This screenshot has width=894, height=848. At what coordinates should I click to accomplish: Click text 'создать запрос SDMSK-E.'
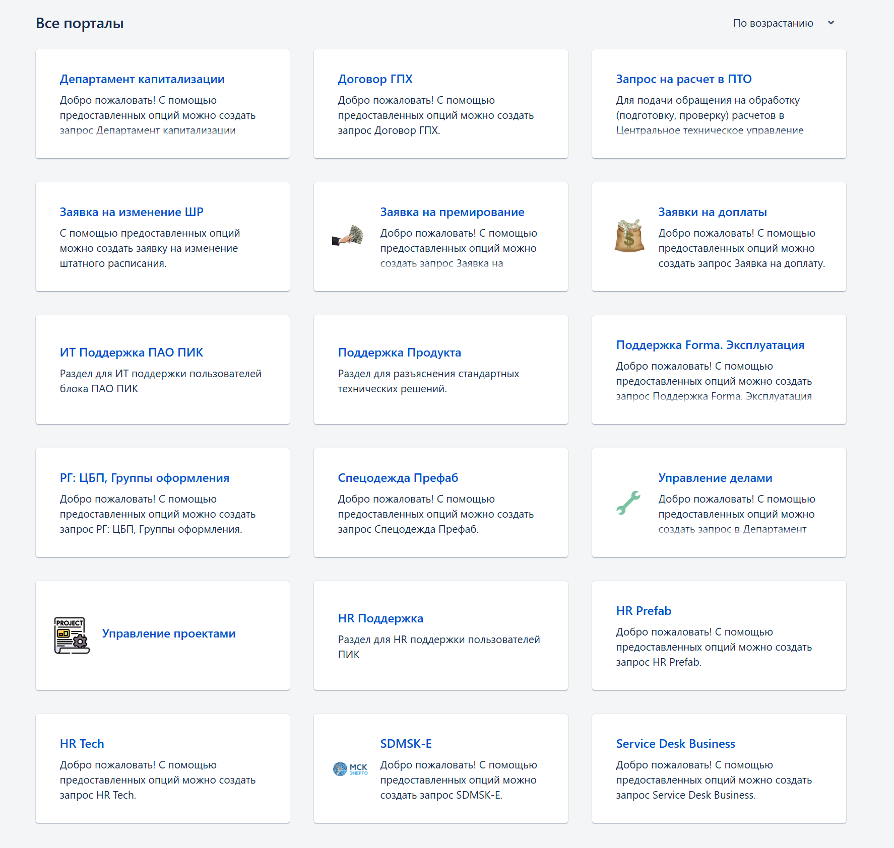[441, 795]
